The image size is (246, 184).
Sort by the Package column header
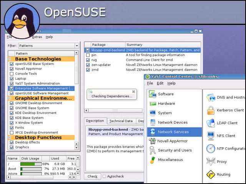(x=108, y=45)
